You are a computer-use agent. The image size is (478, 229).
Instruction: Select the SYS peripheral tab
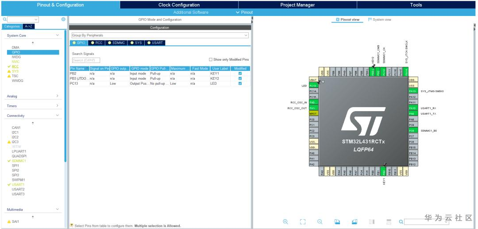tap(136, 43)
